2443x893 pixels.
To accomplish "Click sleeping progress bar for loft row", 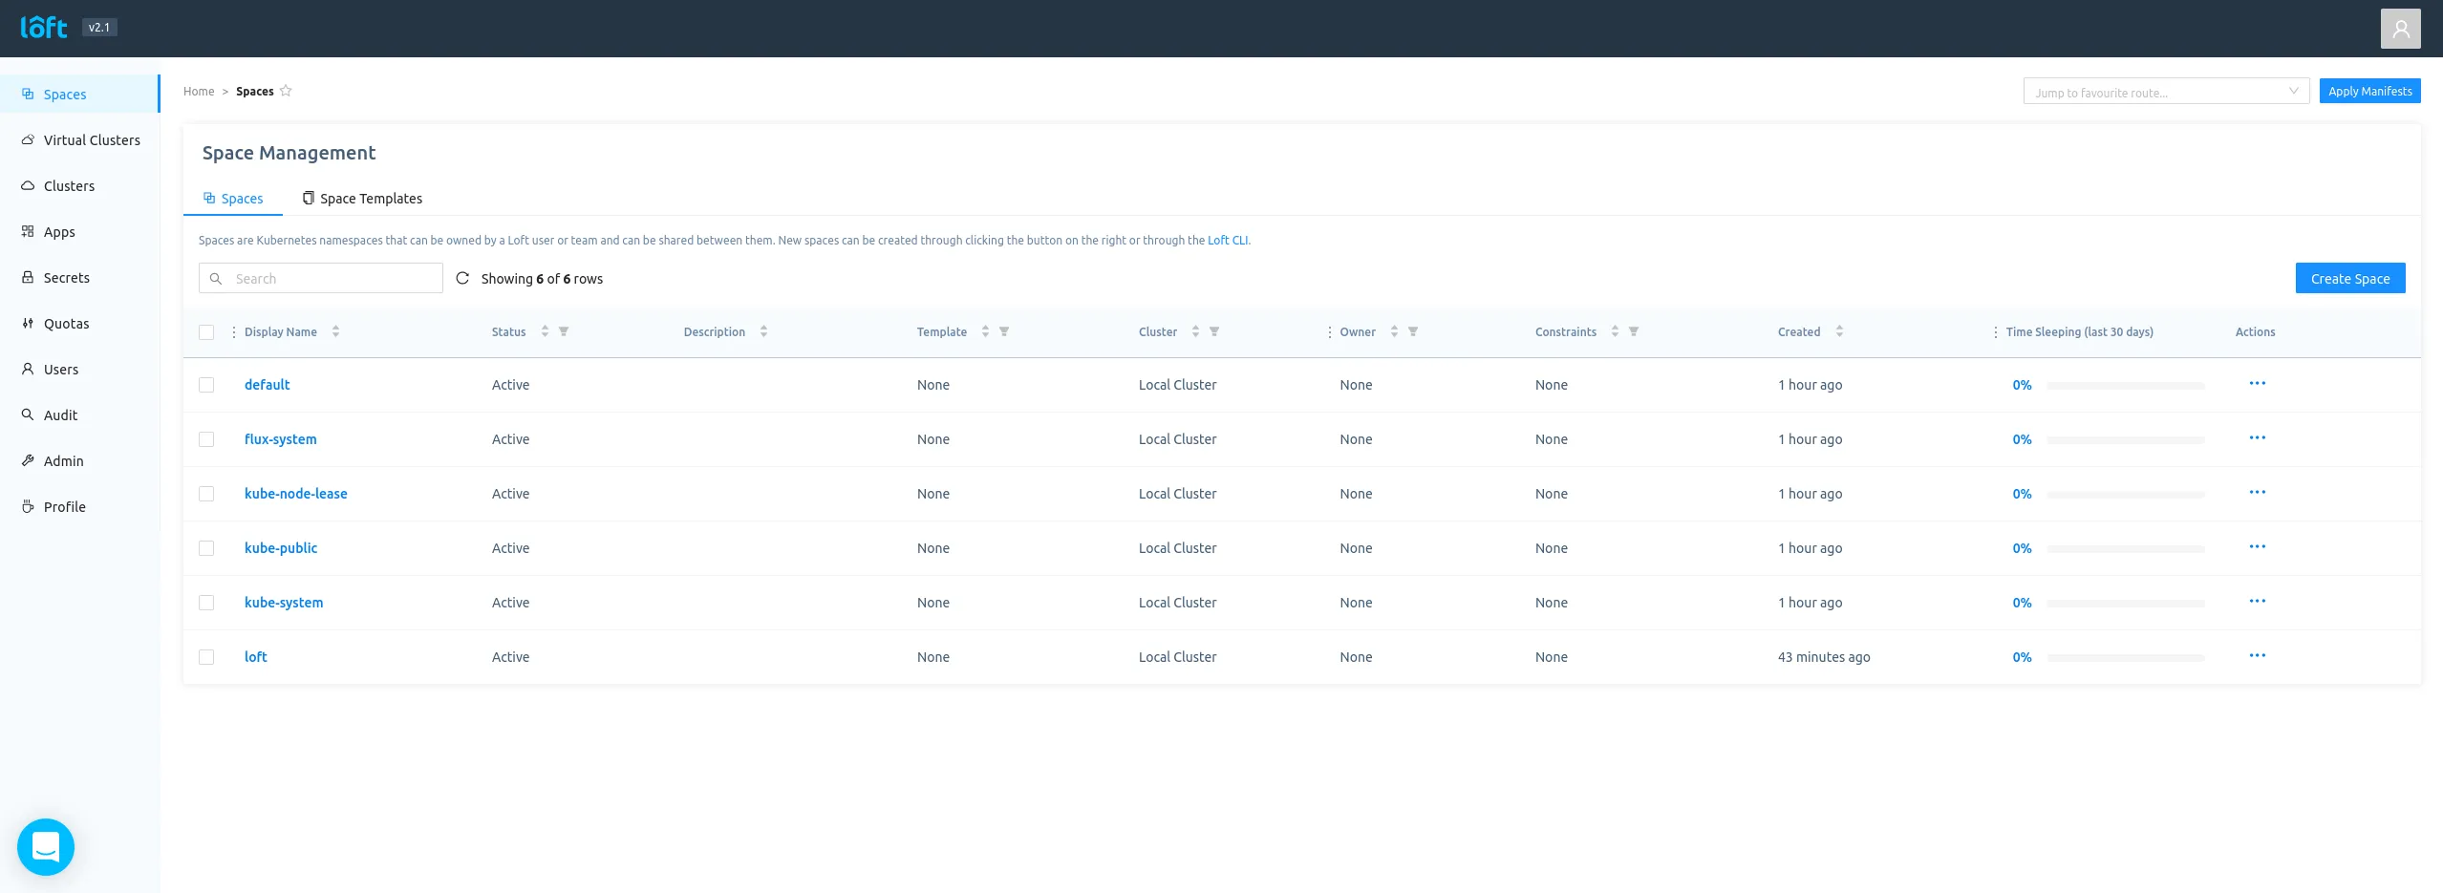I will pyautogui.click(x=2126, y=658).
